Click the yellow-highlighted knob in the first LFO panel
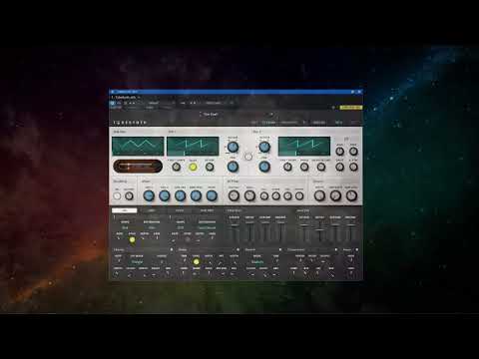Screen dimensions: 479x359 [132, 239]
